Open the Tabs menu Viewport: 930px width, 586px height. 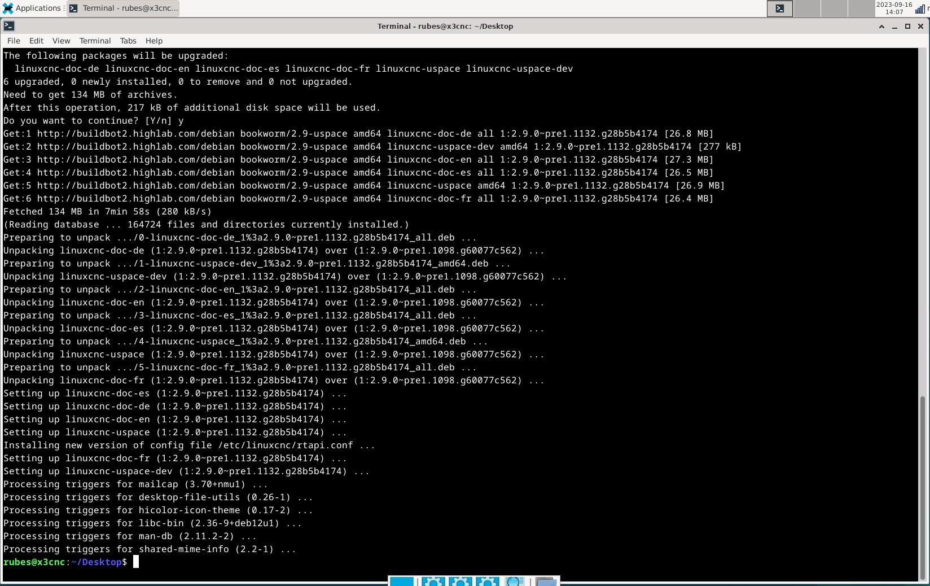[x=128, y=41]
